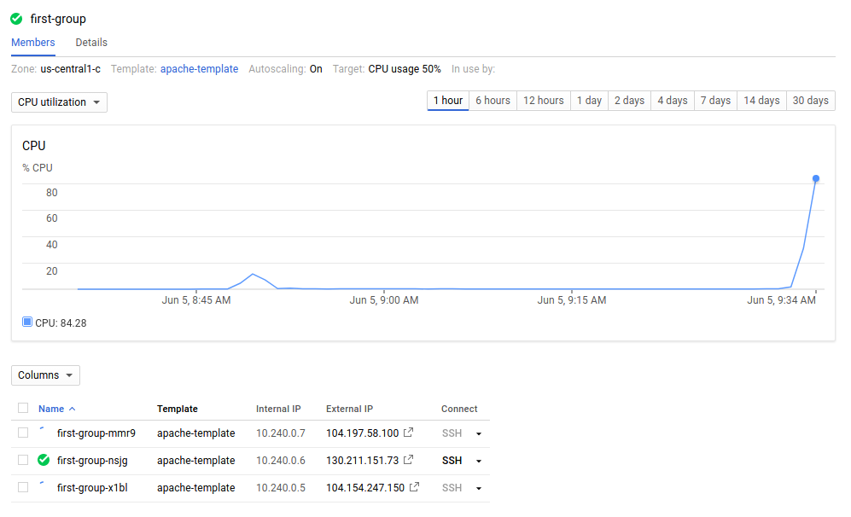Expand the SSH dropdown arrow for first-group-mmr9
Viewport: 851px width, 517px height.
tap(478, 433)
